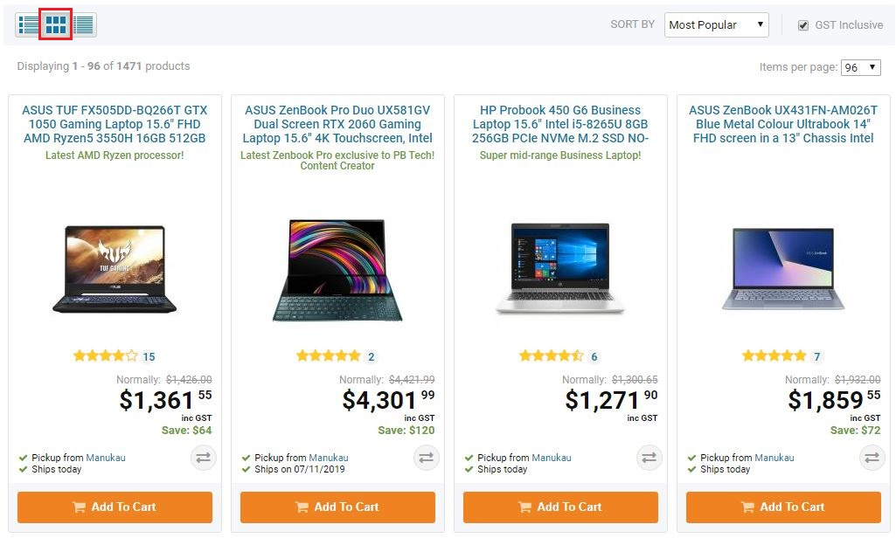Viewport: 896px width, 538px height.
Task: Open the Sort By Most Popular dropdown
Action: [x=716, y=25]
